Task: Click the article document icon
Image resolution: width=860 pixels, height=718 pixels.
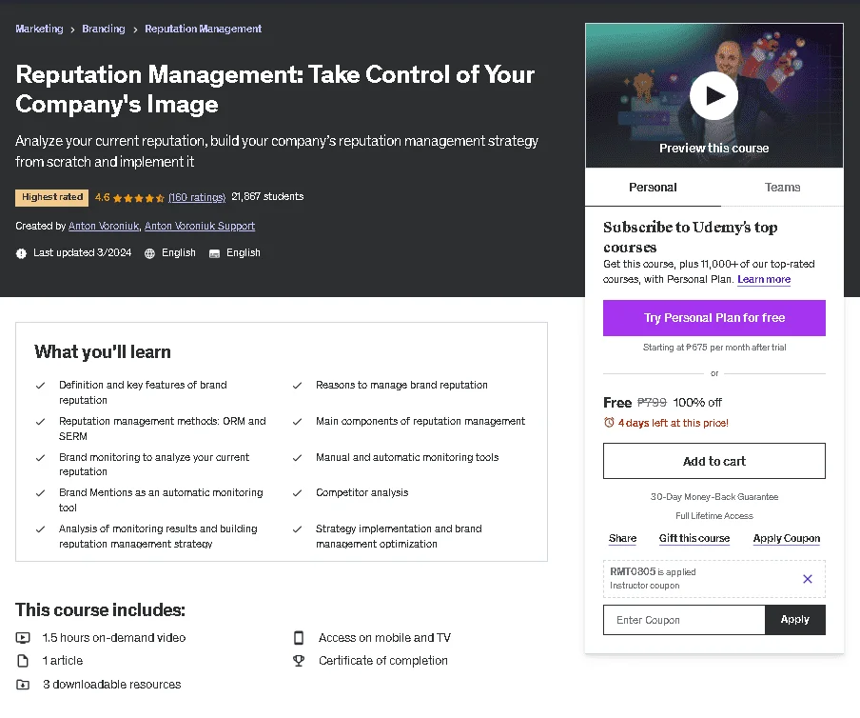Action: coord(23,660)
